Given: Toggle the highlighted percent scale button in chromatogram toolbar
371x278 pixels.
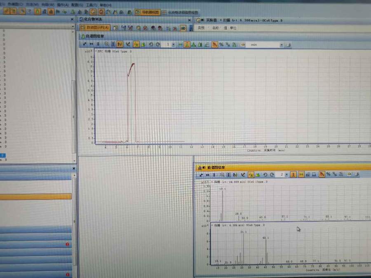Looking at the screenshot, I should pyautogui.click(x=215, y=44).
